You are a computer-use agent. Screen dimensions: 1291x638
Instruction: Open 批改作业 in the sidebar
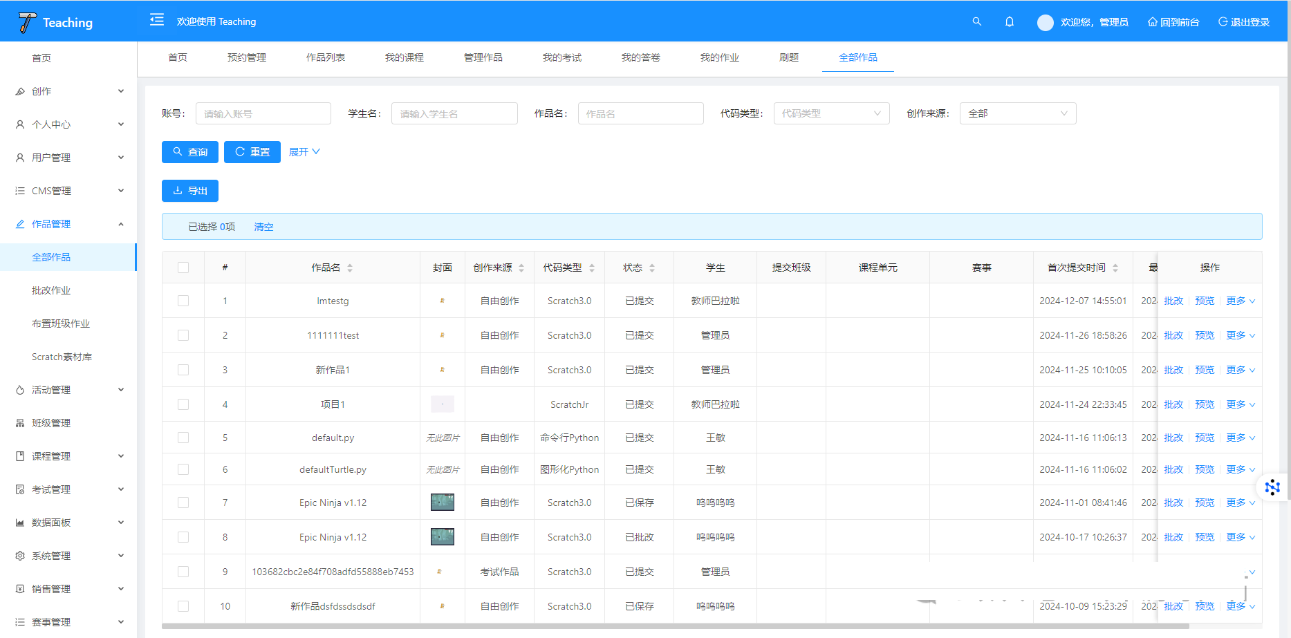pyautogui.click(x=51, y=290)
